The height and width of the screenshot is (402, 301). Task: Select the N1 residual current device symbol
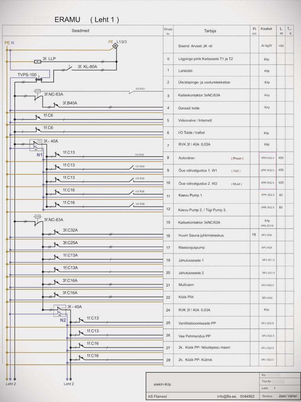click(36, 145)
